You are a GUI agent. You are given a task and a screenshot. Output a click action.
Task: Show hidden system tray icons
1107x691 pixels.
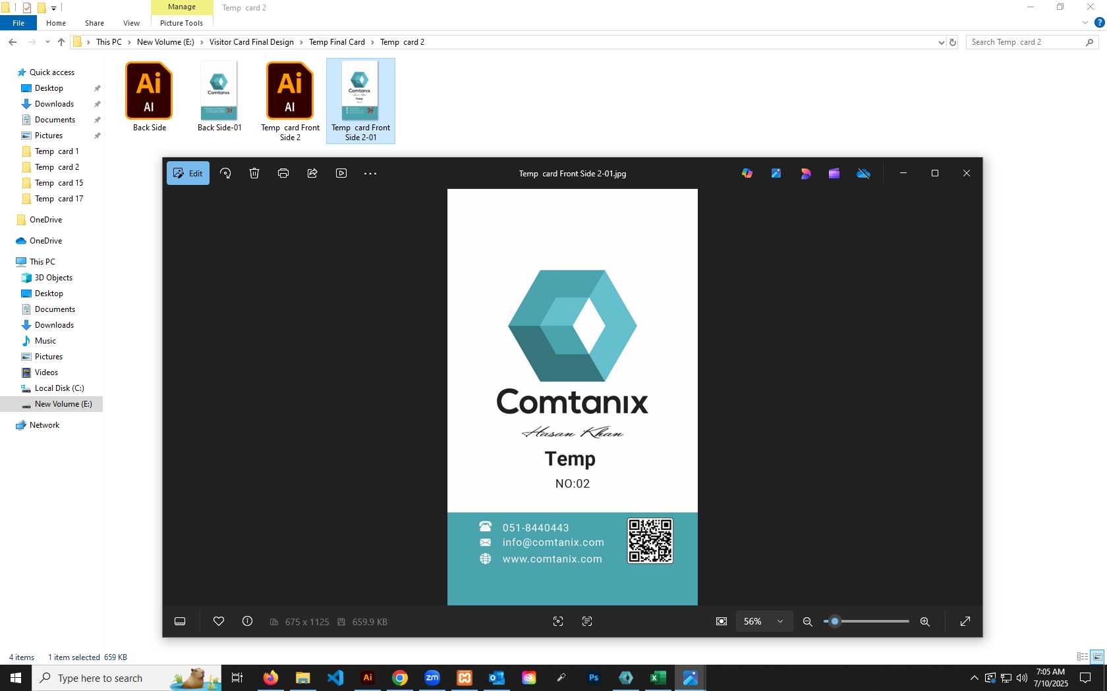974,678
